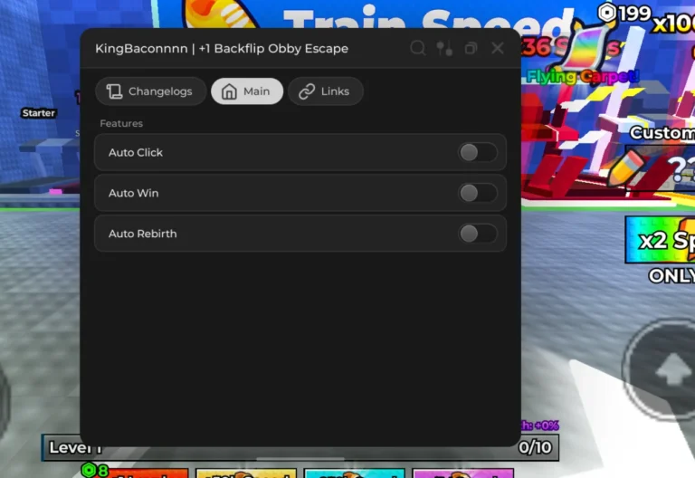The image size is (695, 478).
Task: Turn on the Auto Win toggle
Action: tap(478, 193)
